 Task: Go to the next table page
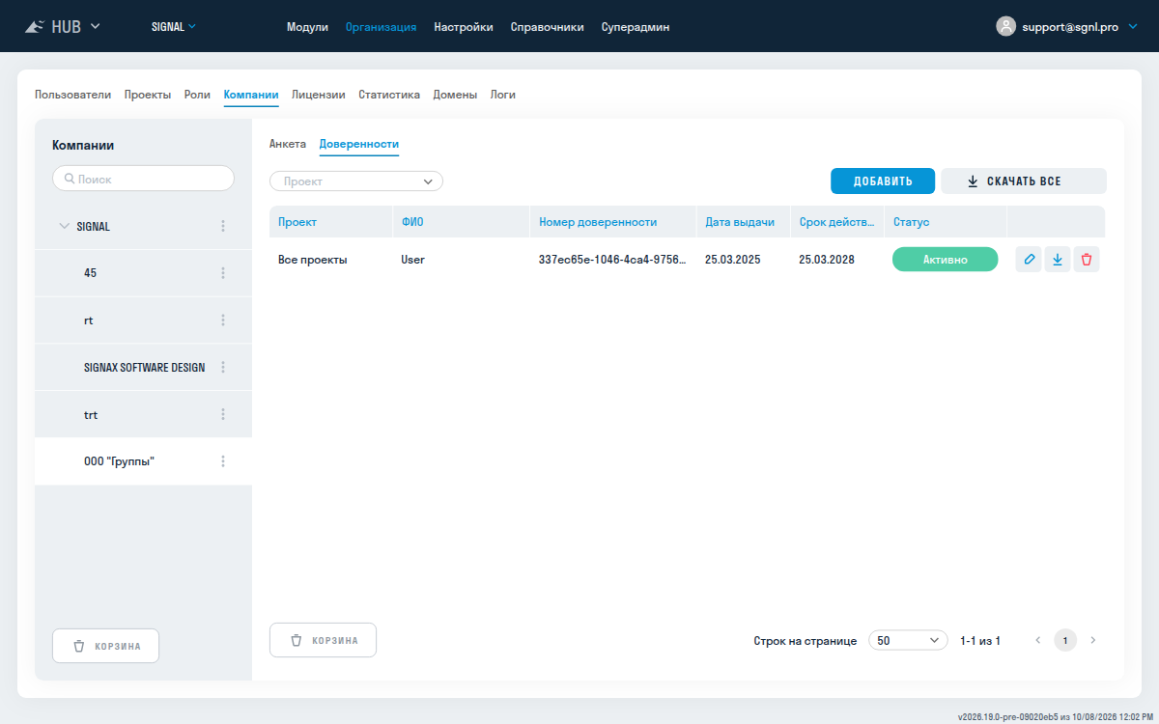pos(1093,640)
